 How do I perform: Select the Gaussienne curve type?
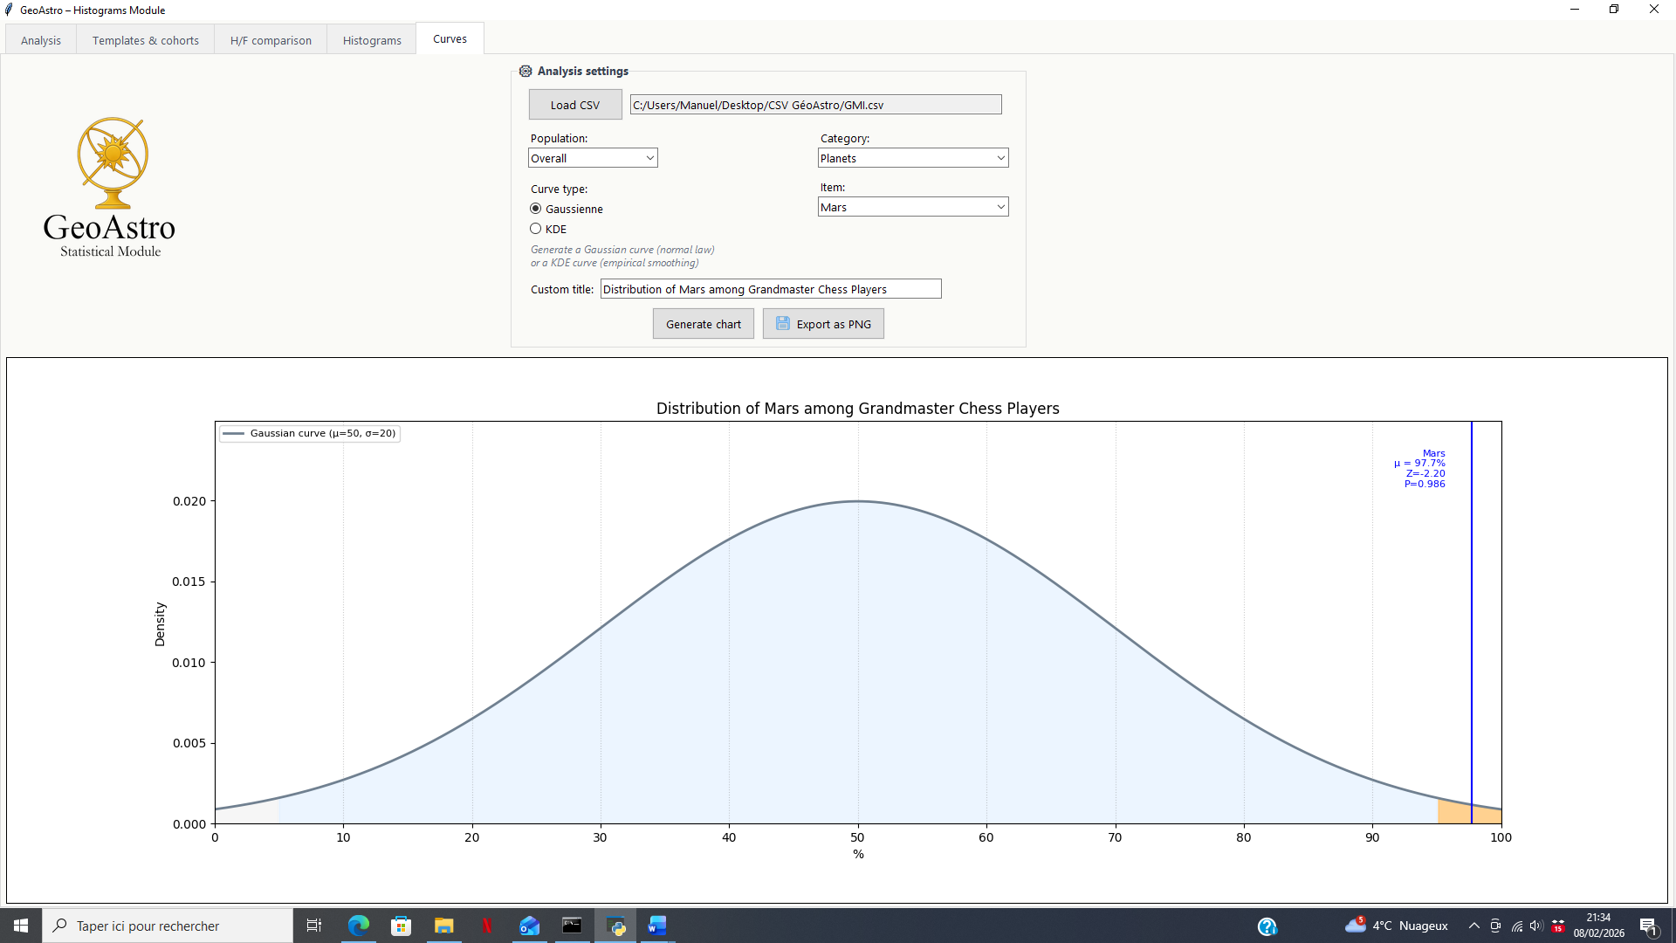click(536, 209)
